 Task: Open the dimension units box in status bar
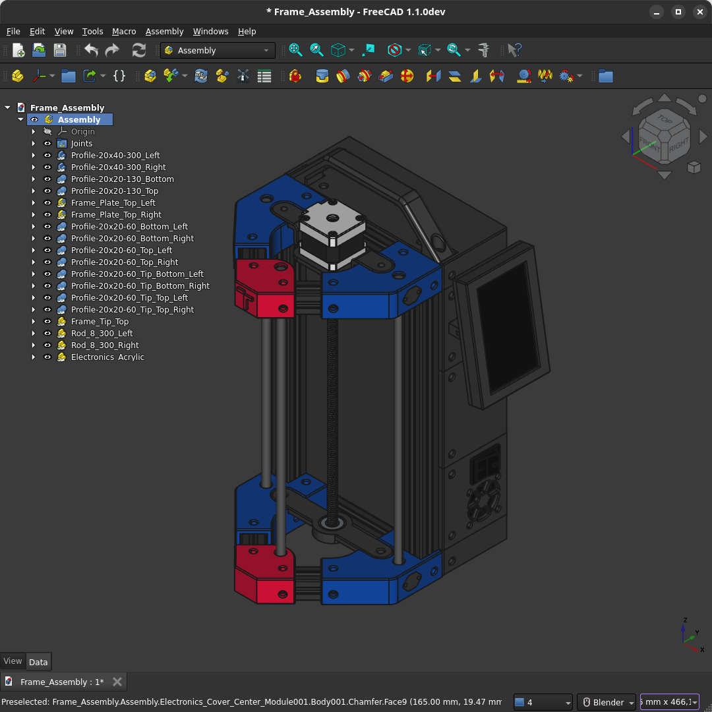point(669,702)
